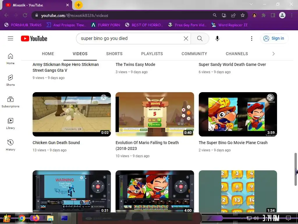The height and width of the screenshot is (224, 298).
Task: Open Chrome from the taskbar
Action: click(22, 218)
